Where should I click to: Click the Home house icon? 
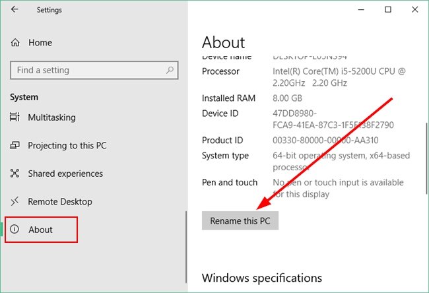15,42
